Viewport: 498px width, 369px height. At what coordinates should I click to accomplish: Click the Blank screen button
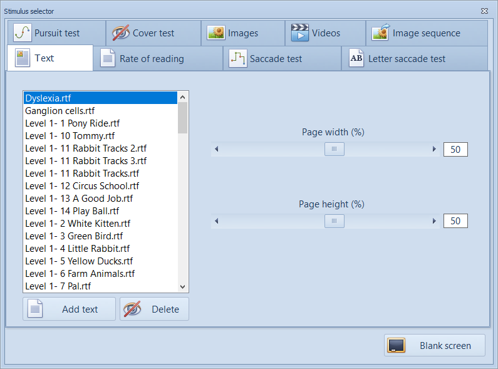[x=435, y=345]
